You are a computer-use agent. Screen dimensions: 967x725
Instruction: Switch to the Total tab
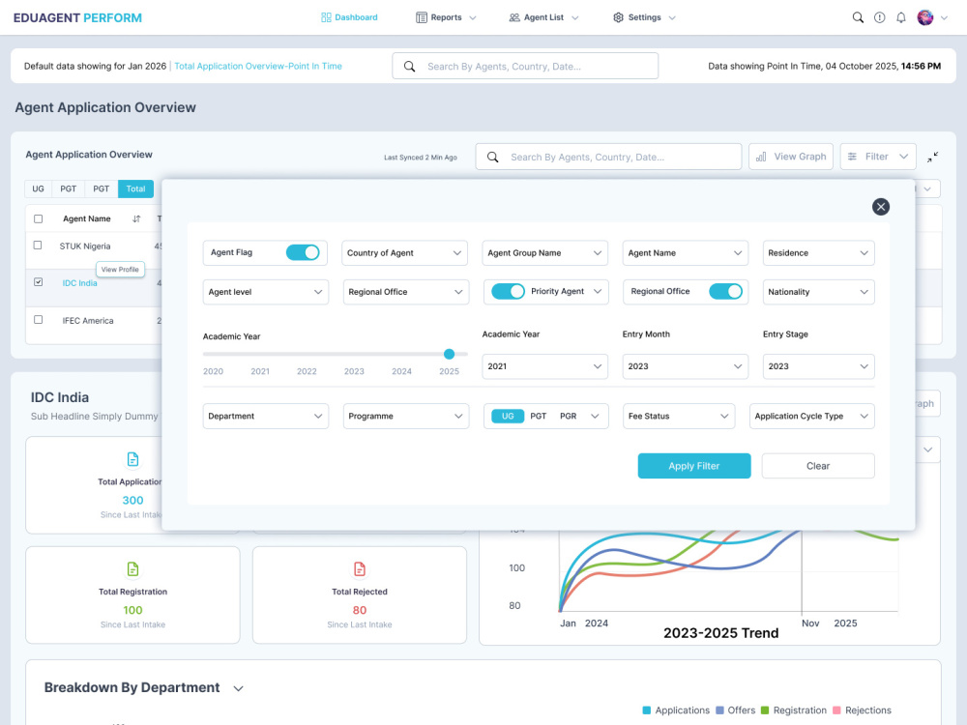135,188
